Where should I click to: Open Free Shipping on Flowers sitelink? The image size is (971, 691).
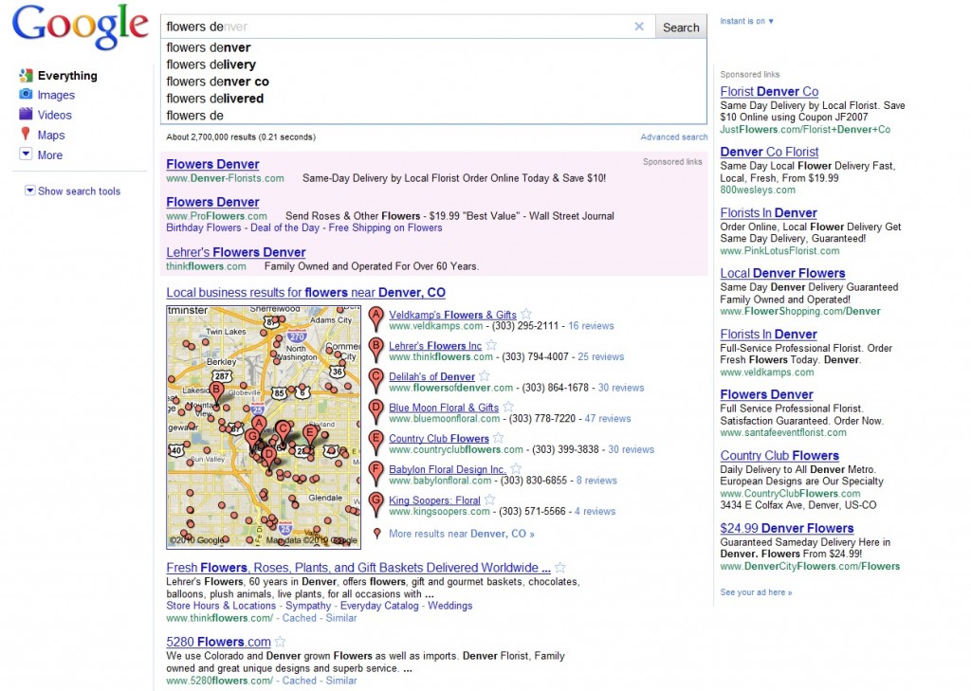point(385,227)
